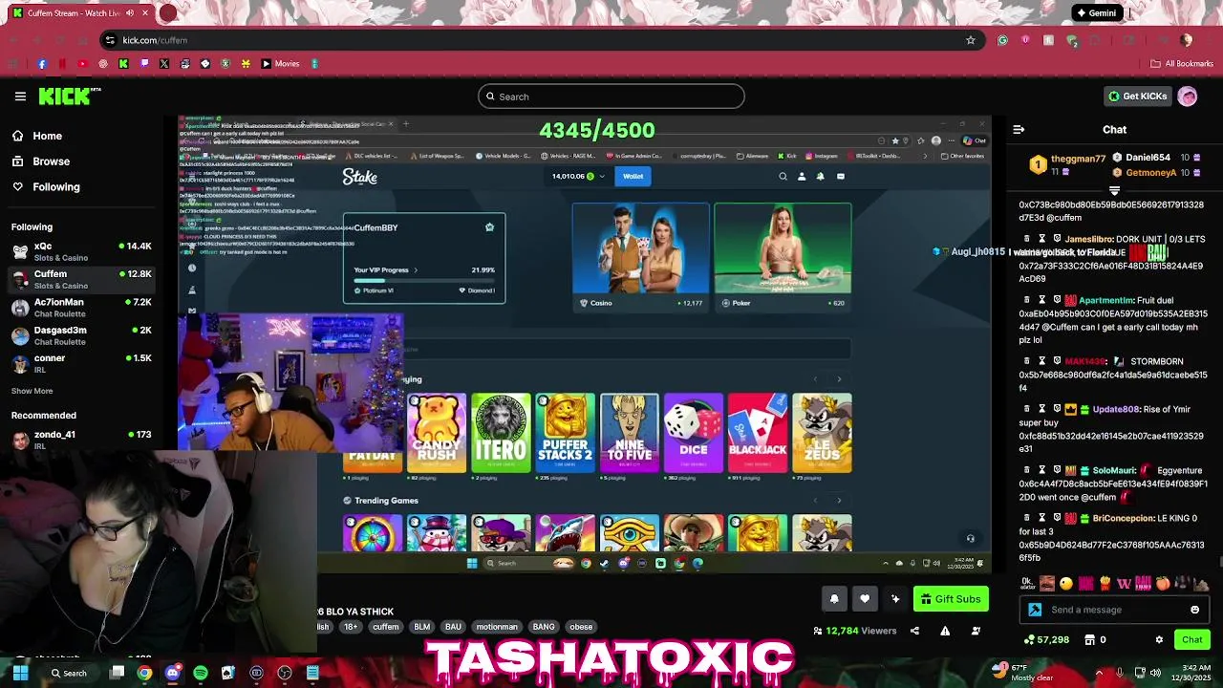Click the Gift Subs button
Image resolution: width=1223 pixels, height=688 pixels.
(x=951, y=599)
